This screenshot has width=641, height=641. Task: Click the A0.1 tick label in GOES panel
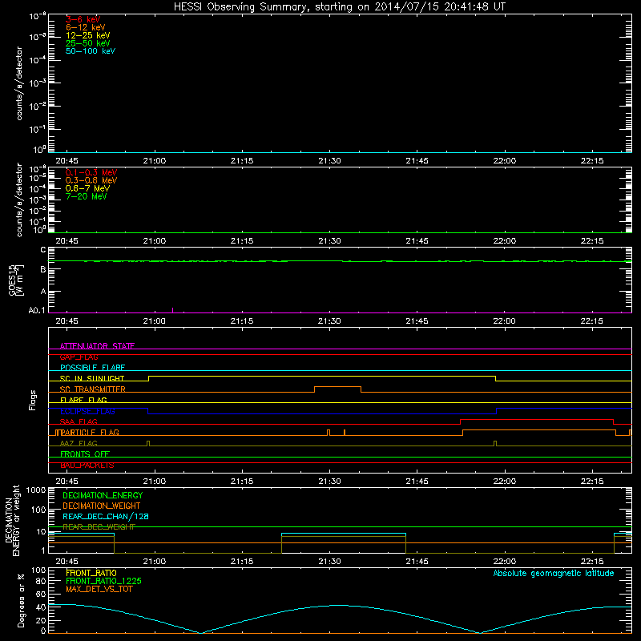click(x=37, y=310)
